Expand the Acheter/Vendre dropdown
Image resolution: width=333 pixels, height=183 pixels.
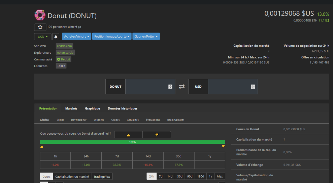click(x=77, y=36)
